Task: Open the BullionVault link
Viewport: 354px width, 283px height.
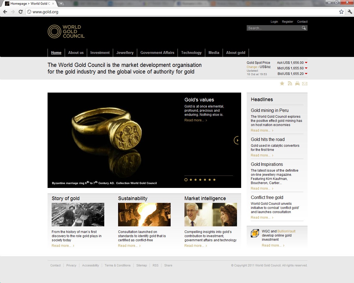Action: tap(286, 231)
